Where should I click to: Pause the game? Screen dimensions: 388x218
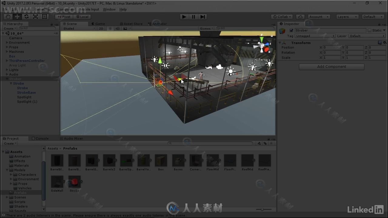193,17
